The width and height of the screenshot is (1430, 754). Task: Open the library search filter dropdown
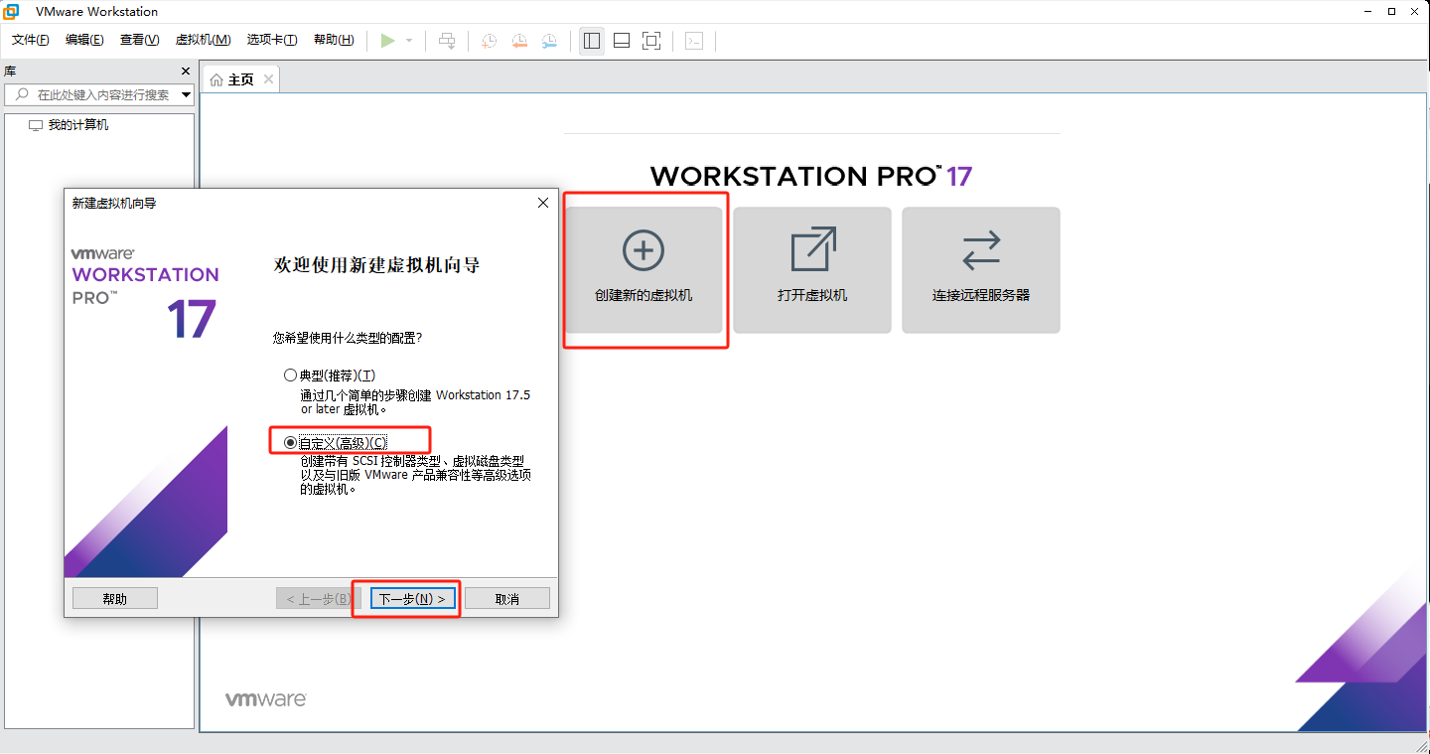186,94
